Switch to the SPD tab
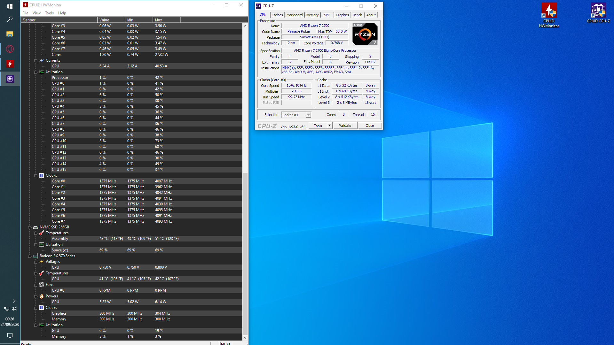The image size is (614, 345). (x=327, y=15)
